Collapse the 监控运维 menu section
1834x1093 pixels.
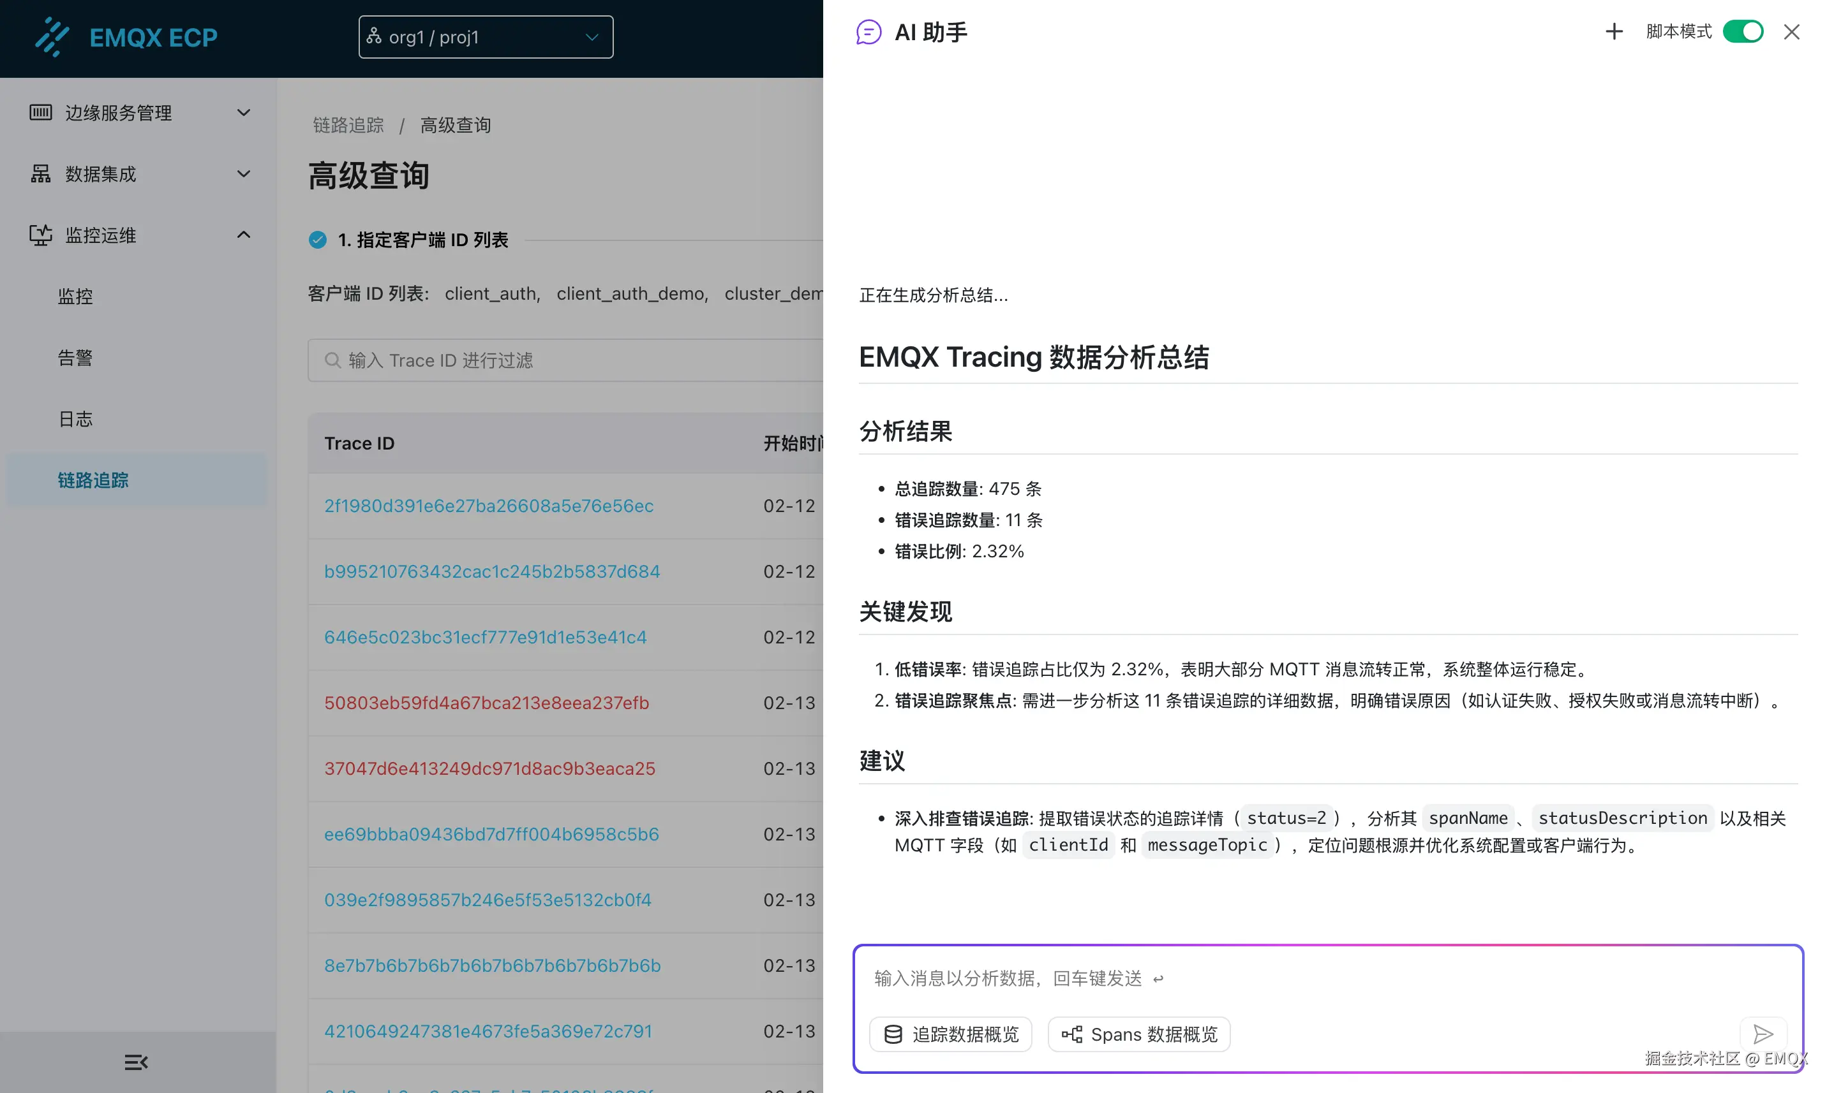click(243, 235)
